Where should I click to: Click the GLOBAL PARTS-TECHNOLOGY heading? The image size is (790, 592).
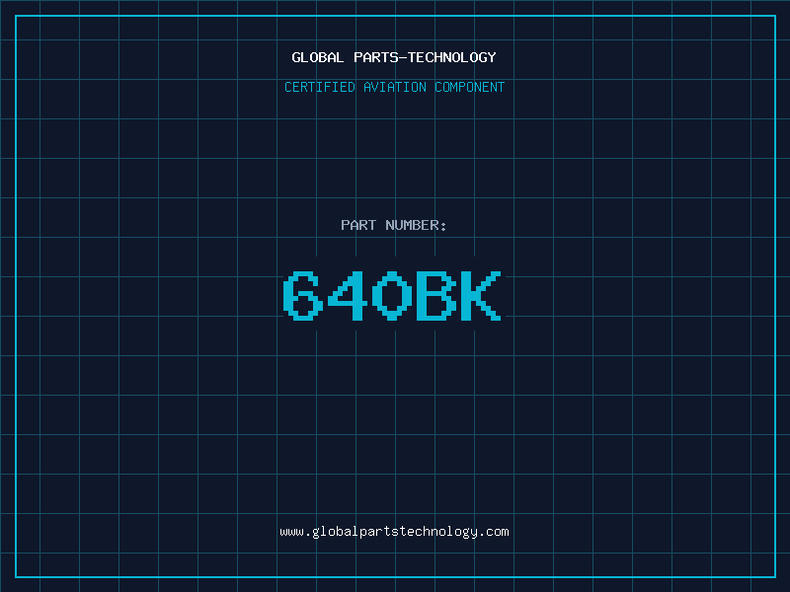394,57
